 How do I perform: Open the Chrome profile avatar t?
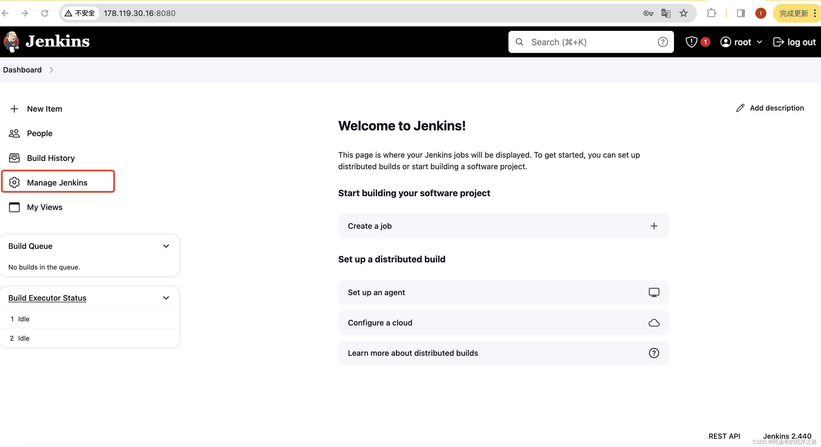pos(760,13)
